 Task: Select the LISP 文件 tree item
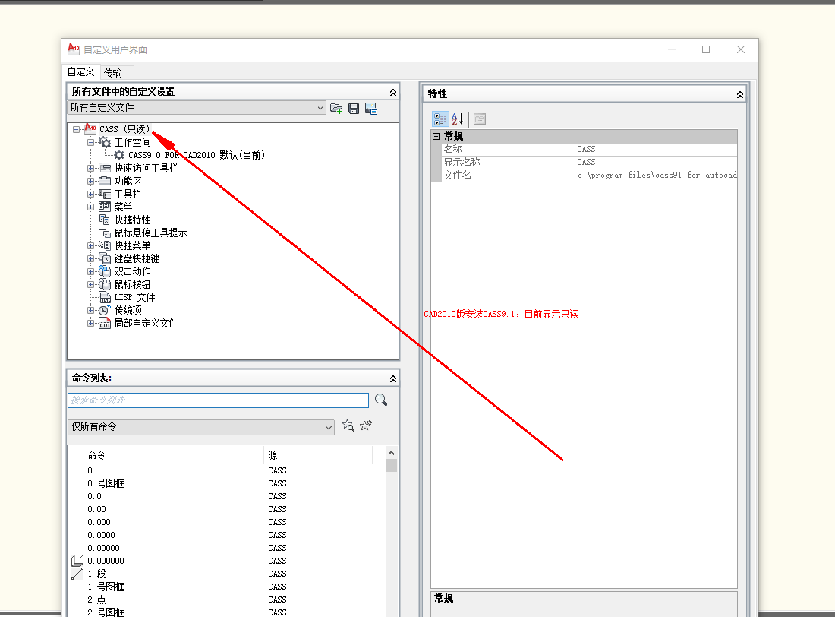tap(134, 298)
